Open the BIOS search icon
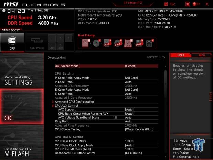The height and width of the screenshot is (160, 213). point(188,4)
